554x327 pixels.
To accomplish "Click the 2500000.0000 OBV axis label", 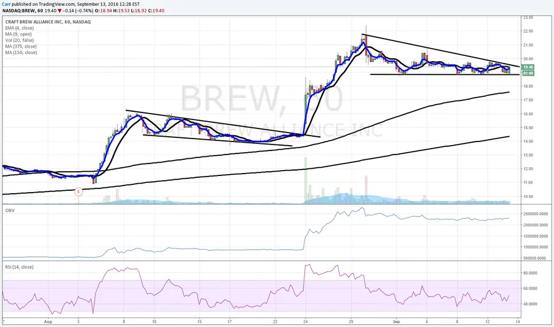I will click(535, 214).
